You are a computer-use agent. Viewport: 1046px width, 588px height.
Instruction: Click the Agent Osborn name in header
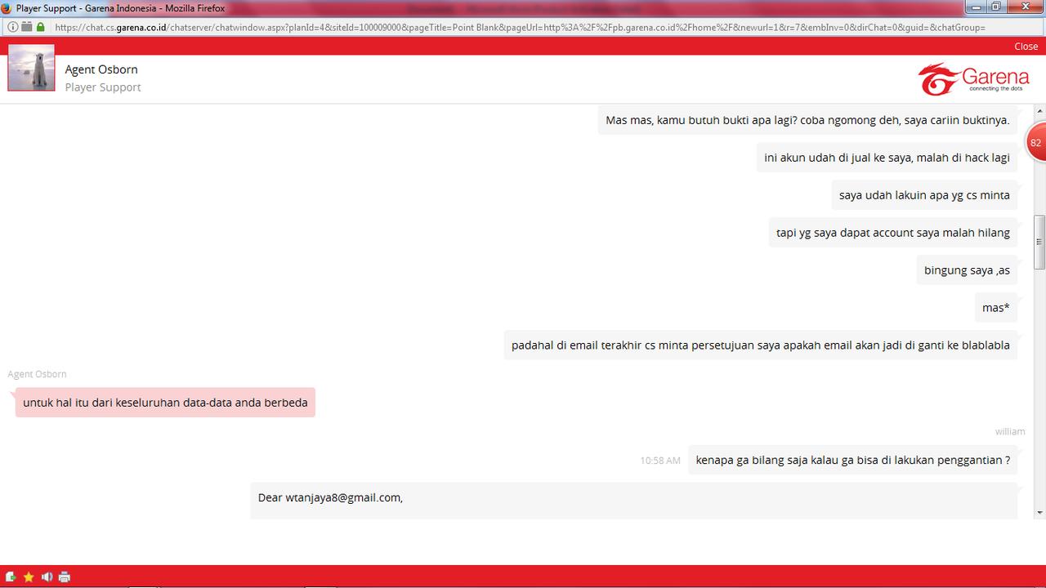pyautogui.click(x=101, y=69)
